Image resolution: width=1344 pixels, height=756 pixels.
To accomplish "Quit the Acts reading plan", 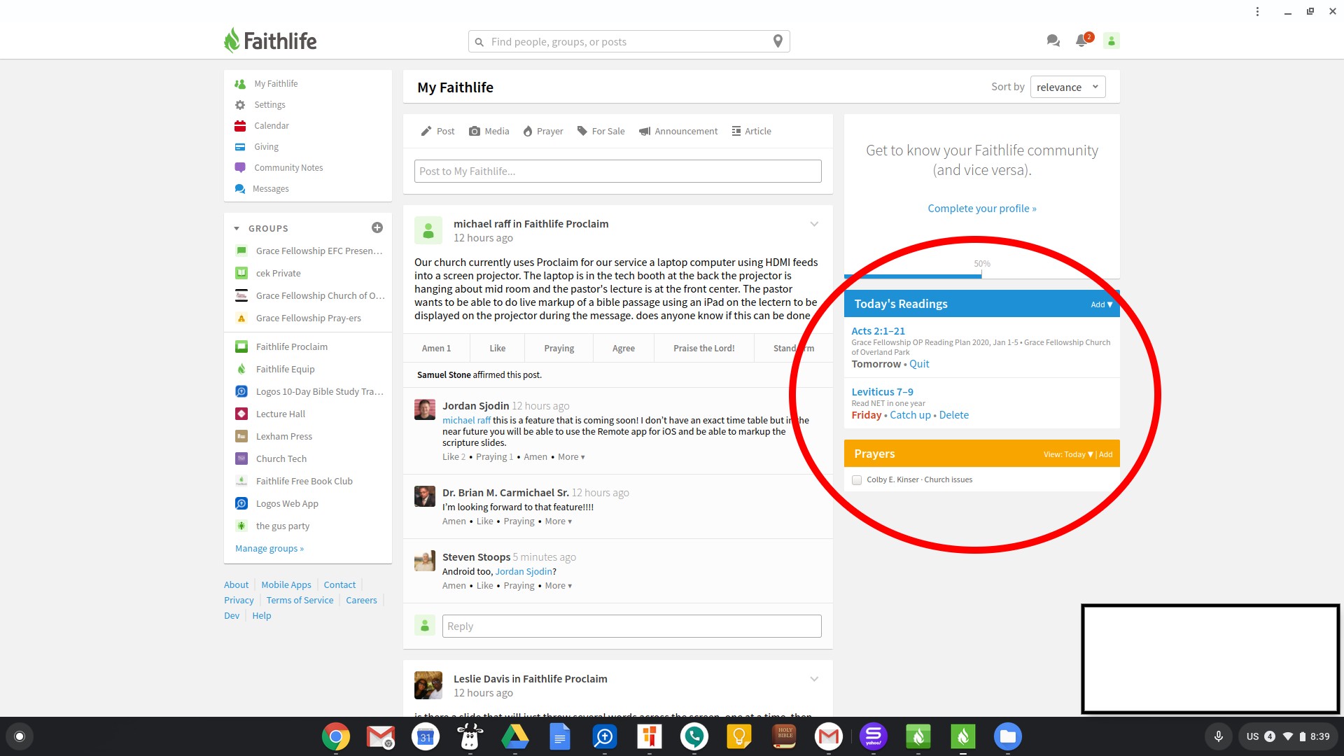I will pos(919,364).
